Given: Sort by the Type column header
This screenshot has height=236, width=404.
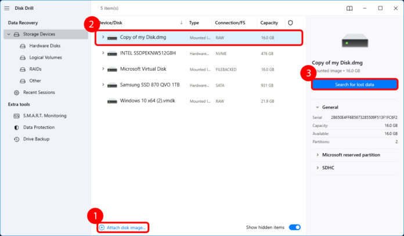Looking at the screenshot, I should click(194, 23).
